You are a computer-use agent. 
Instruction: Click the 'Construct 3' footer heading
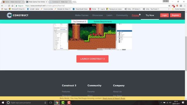[x=69, y=85]
